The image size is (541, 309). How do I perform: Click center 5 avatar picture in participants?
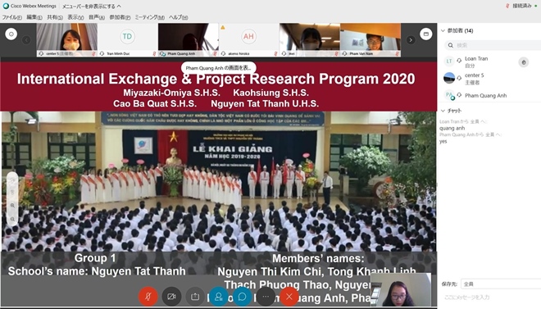tap(449, 79)
